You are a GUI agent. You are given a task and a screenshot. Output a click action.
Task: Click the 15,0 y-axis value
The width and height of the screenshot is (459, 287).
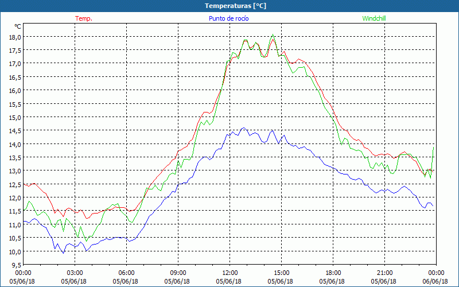[15, 118]
